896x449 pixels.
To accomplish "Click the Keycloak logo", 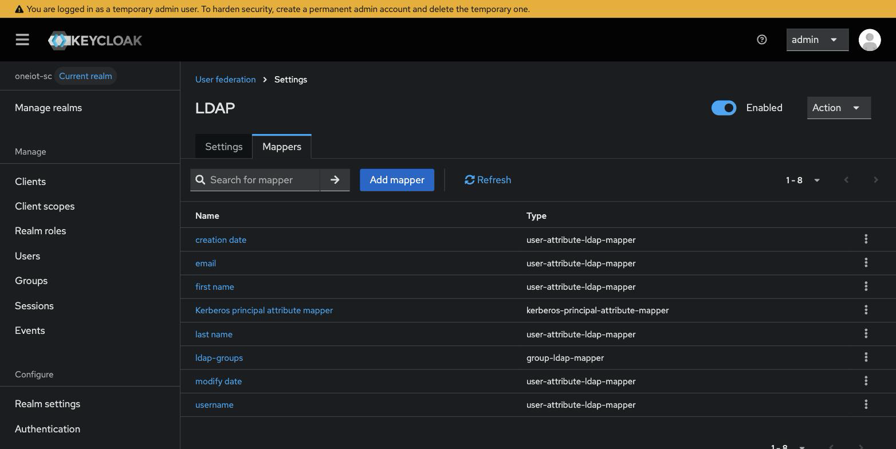I will point(95,40).
